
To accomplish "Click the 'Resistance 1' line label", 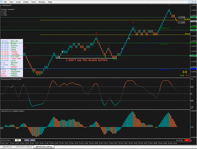I will (165, 44).
